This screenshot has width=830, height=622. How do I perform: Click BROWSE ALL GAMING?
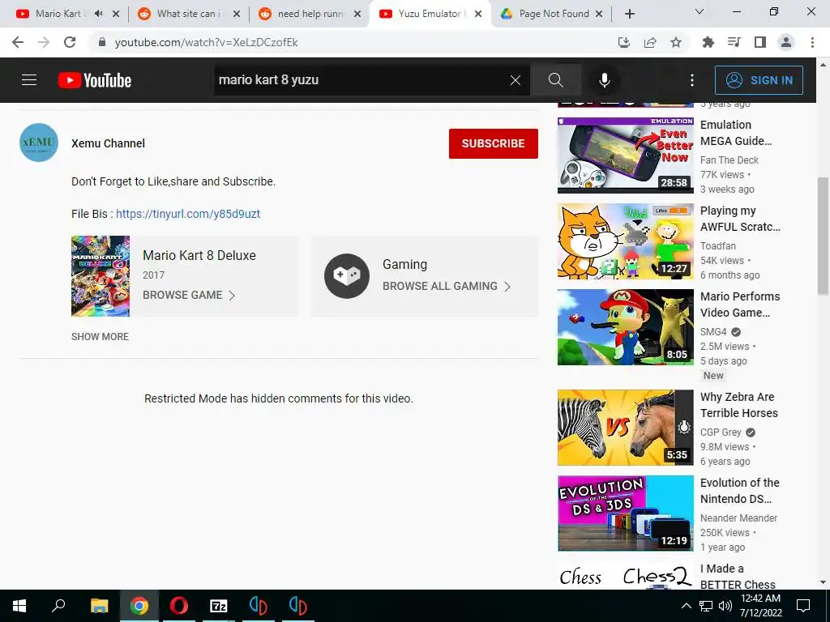click(x=447, y=286)
